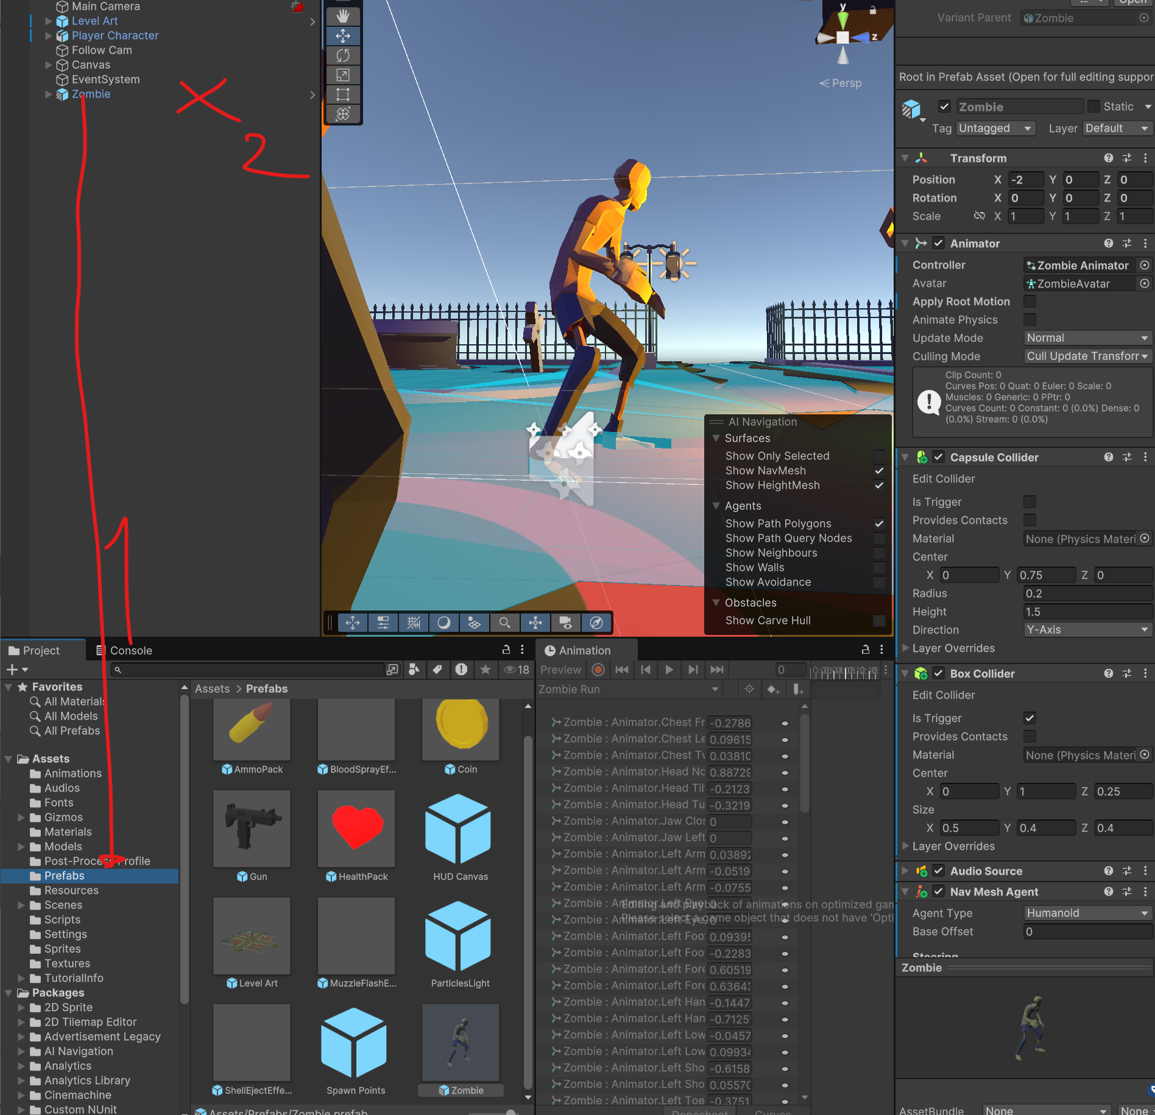Image resolution: width=1155 pixels, height=1115 pixels.
Task: Open Animator component preset icon
Action: point(1127,243)
